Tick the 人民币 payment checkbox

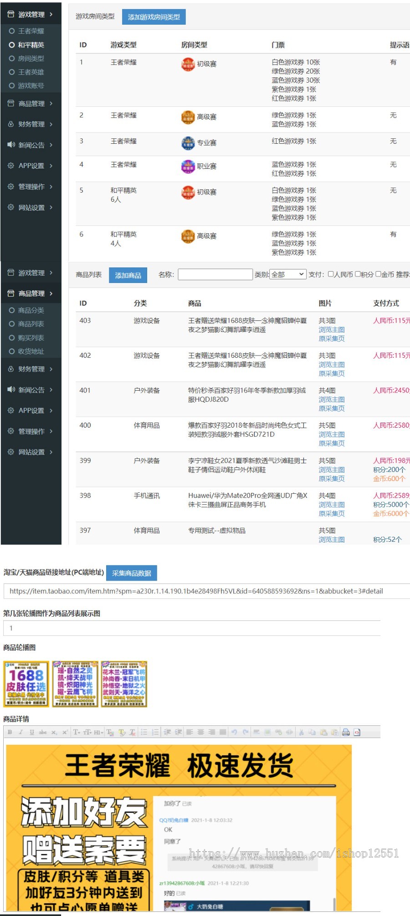[x=331, y=274]
